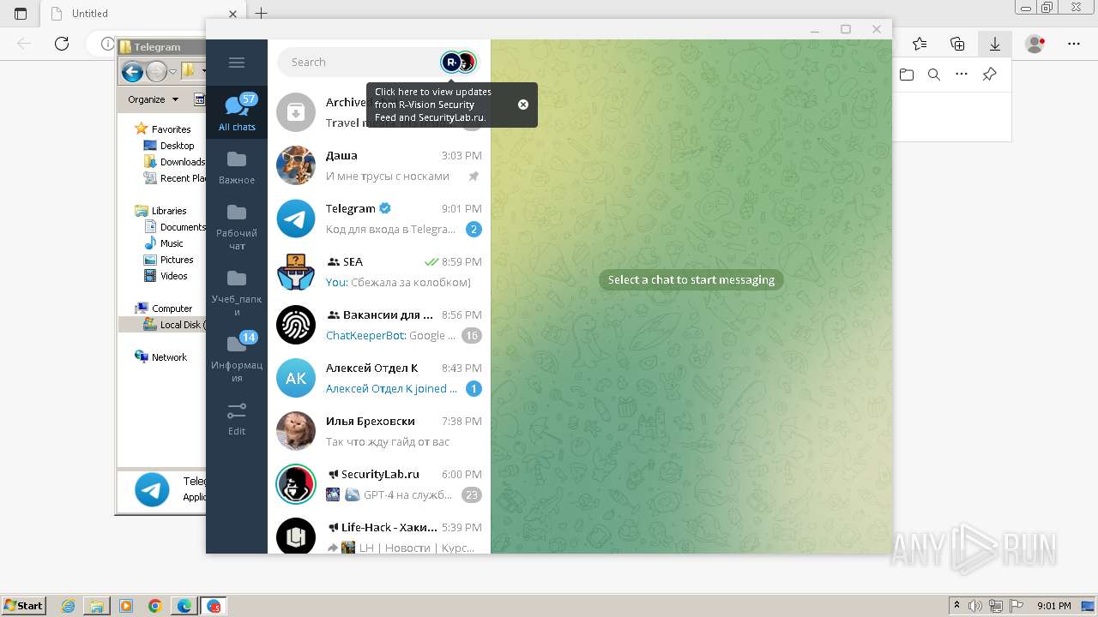
Task: Open the Archived chats row icon
Action: tap(296, 112)
